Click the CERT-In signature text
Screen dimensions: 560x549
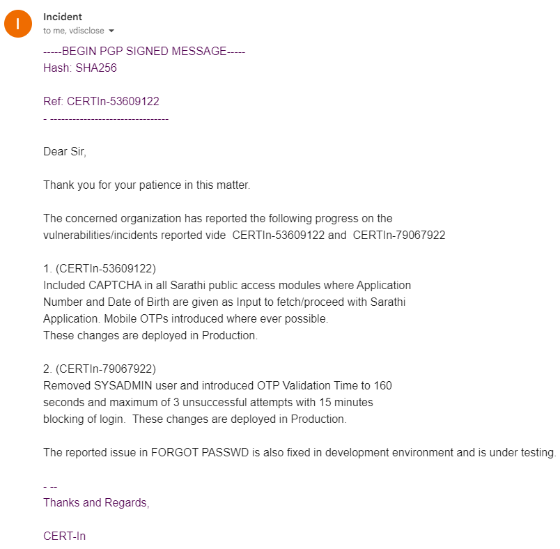64,536
